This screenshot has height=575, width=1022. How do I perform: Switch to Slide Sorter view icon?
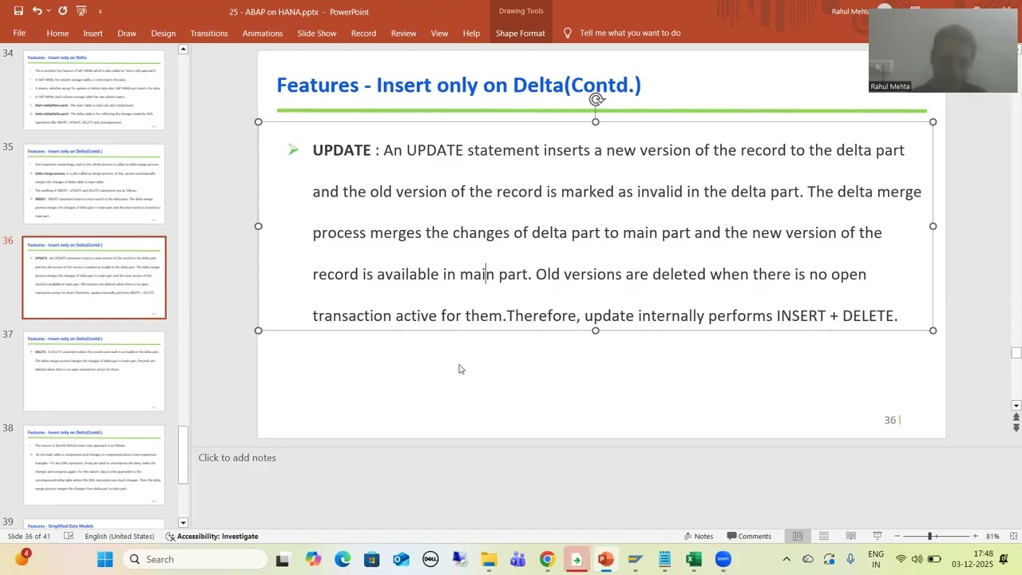point(824,536)
